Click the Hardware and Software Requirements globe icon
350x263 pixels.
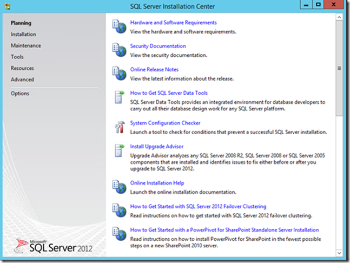[x=119, y=27]
